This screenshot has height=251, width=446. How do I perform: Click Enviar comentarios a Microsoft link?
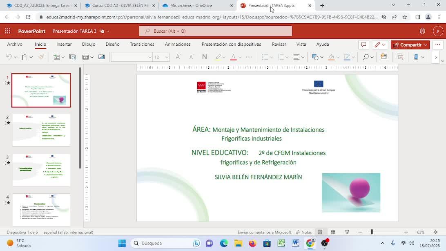[x=264, y=232]
